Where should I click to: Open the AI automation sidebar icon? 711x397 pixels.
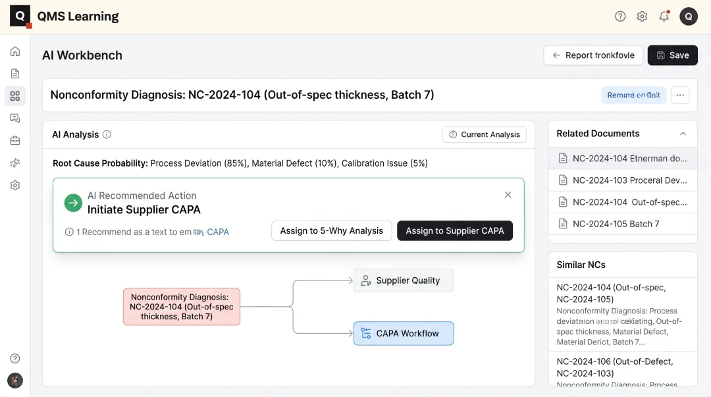[x=15, y=163]
